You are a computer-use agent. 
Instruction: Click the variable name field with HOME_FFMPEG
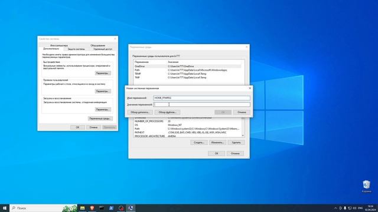click(x=201, y=98)
